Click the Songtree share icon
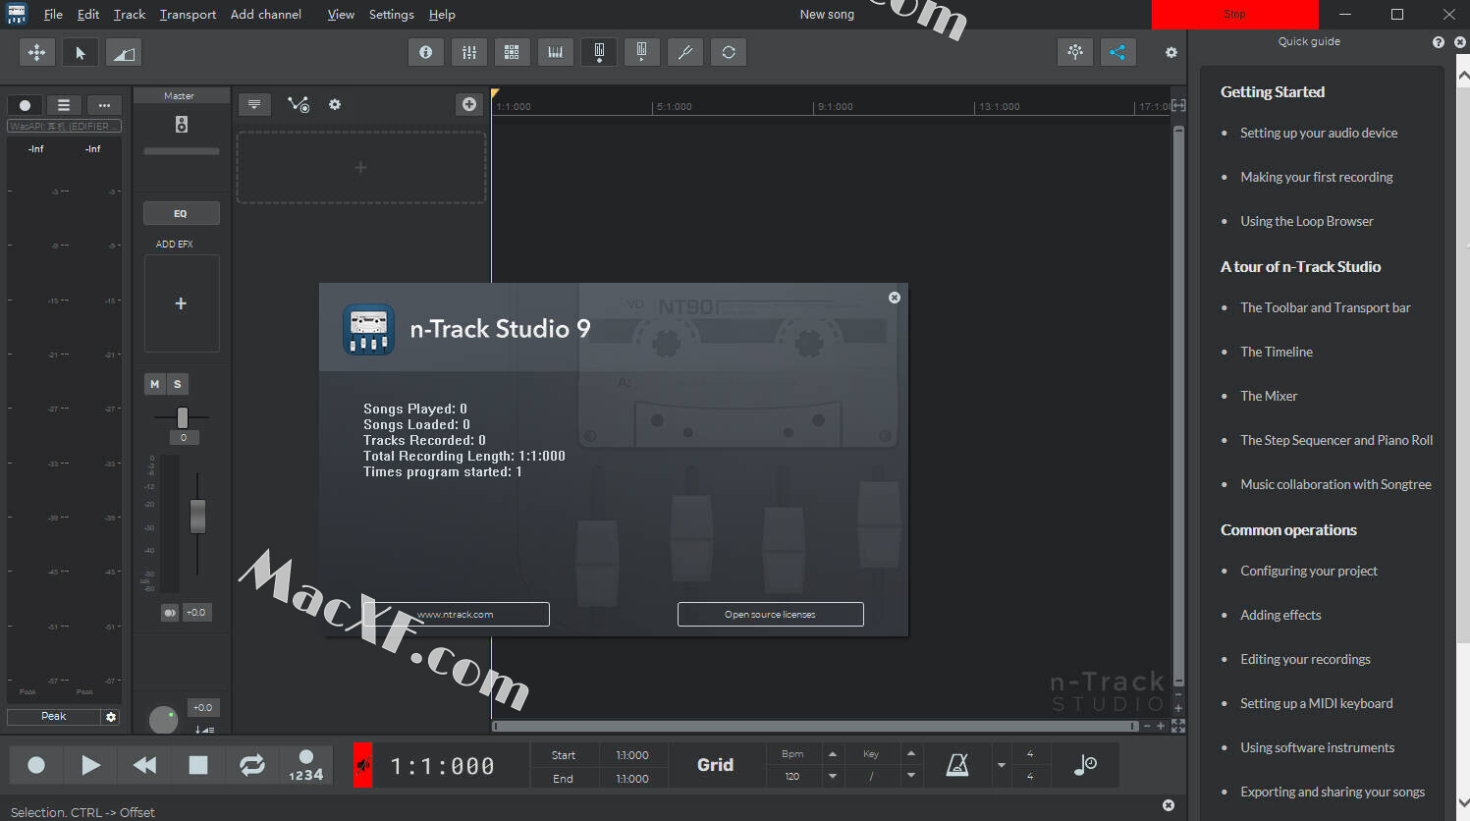 1117,52
